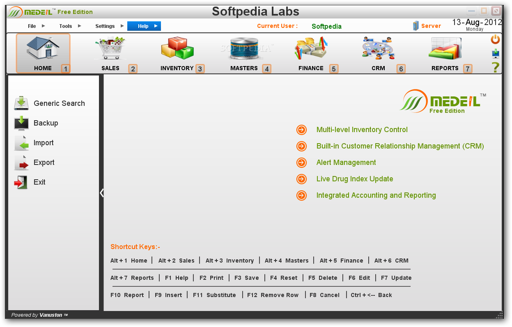Image resolution: width=512 pixels, height=327 pixels.
Task: Select the FINANCE tab label
Action: tap(311, 68)
